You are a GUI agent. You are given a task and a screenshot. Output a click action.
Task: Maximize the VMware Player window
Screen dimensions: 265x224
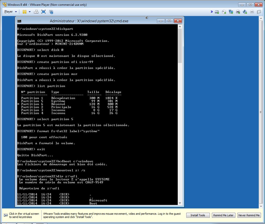pos(250,5)
